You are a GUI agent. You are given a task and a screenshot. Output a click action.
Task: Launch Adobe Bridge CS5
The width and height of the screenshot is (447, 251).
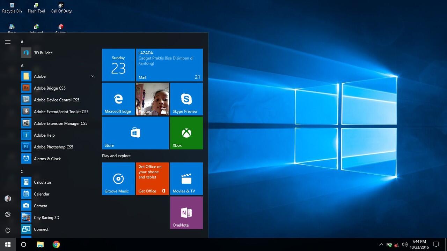click(x=58, y=88)
